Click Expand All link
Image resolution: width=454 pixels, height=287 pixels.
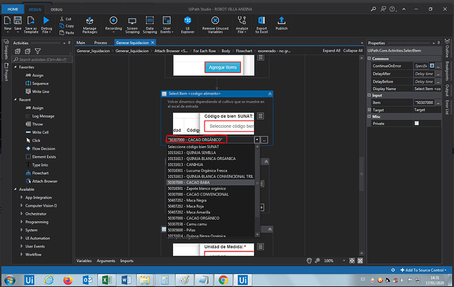click(x=331, y=51)
